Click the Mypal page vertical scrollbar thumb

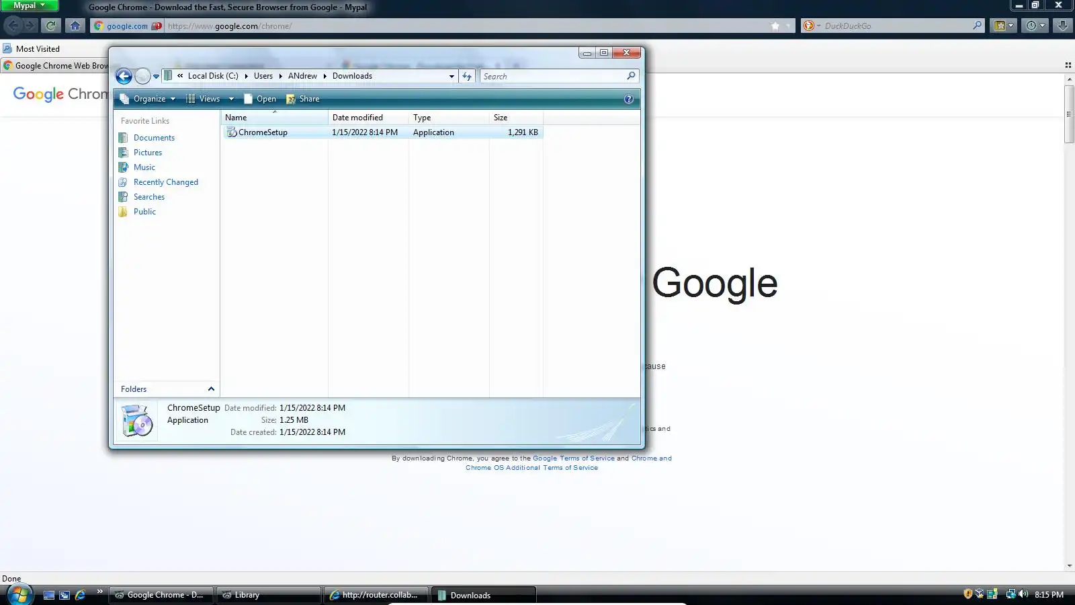pos(1070,114)
